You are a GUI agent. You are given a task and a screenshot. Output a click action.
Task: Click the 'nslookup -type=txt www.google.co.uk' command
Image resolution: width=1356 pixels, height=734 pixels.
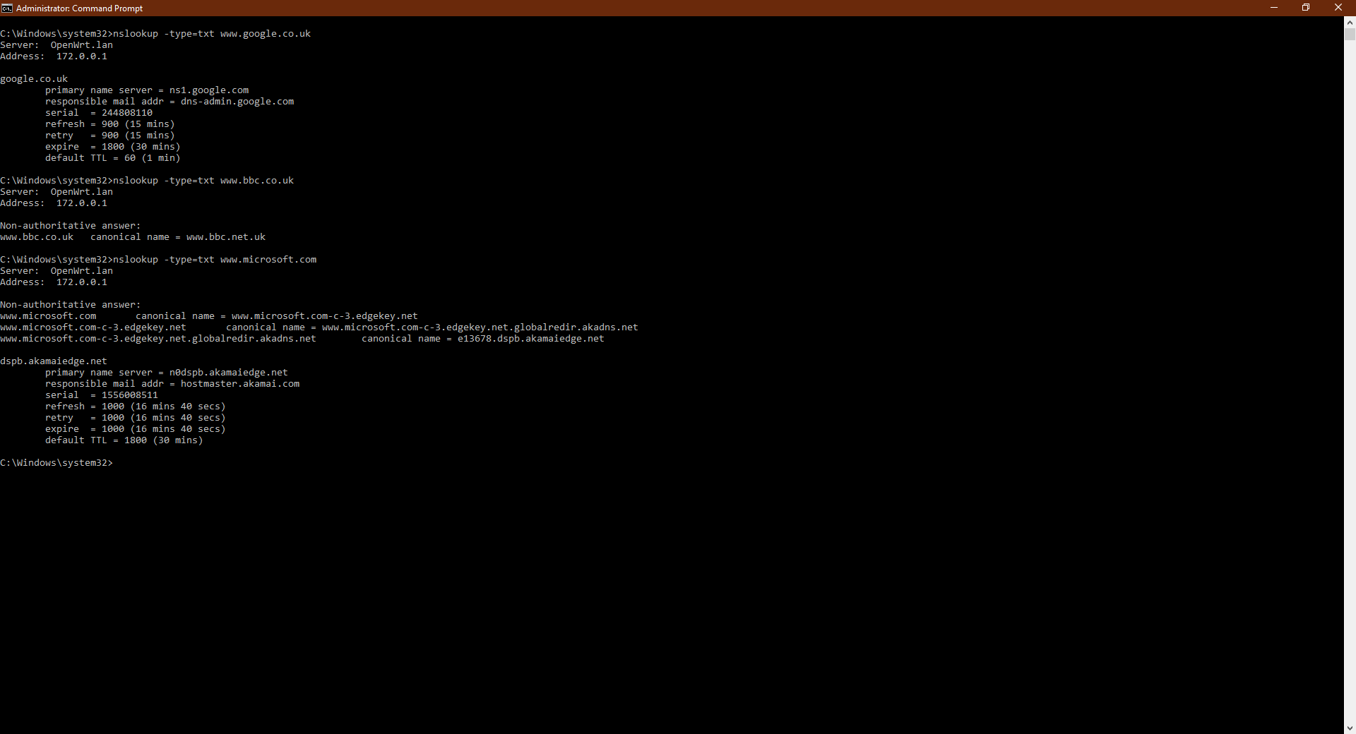coord(212,34)
